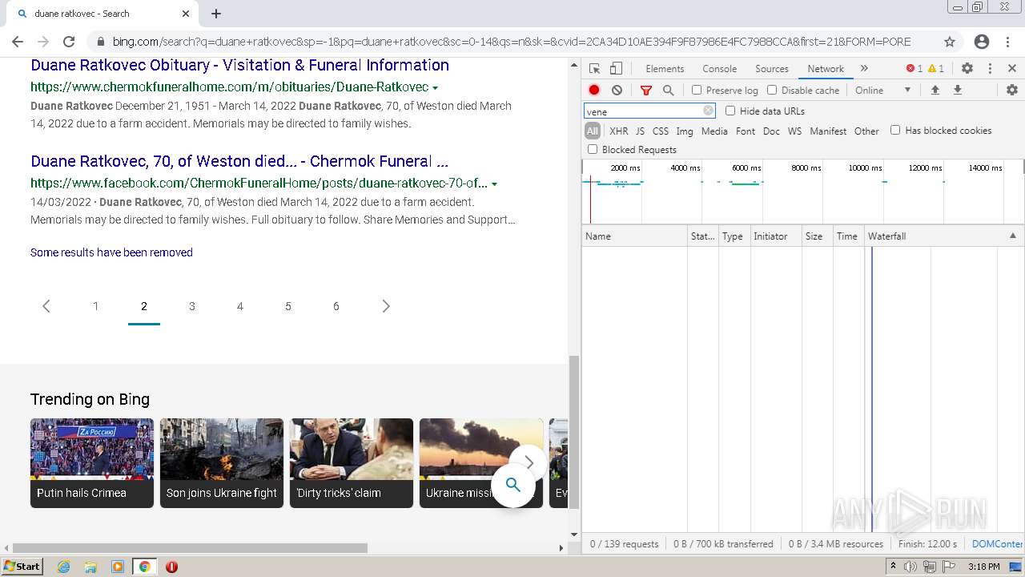Open the Putin hails Crimea trending card
1025x577 pixels.
(92, 463)
